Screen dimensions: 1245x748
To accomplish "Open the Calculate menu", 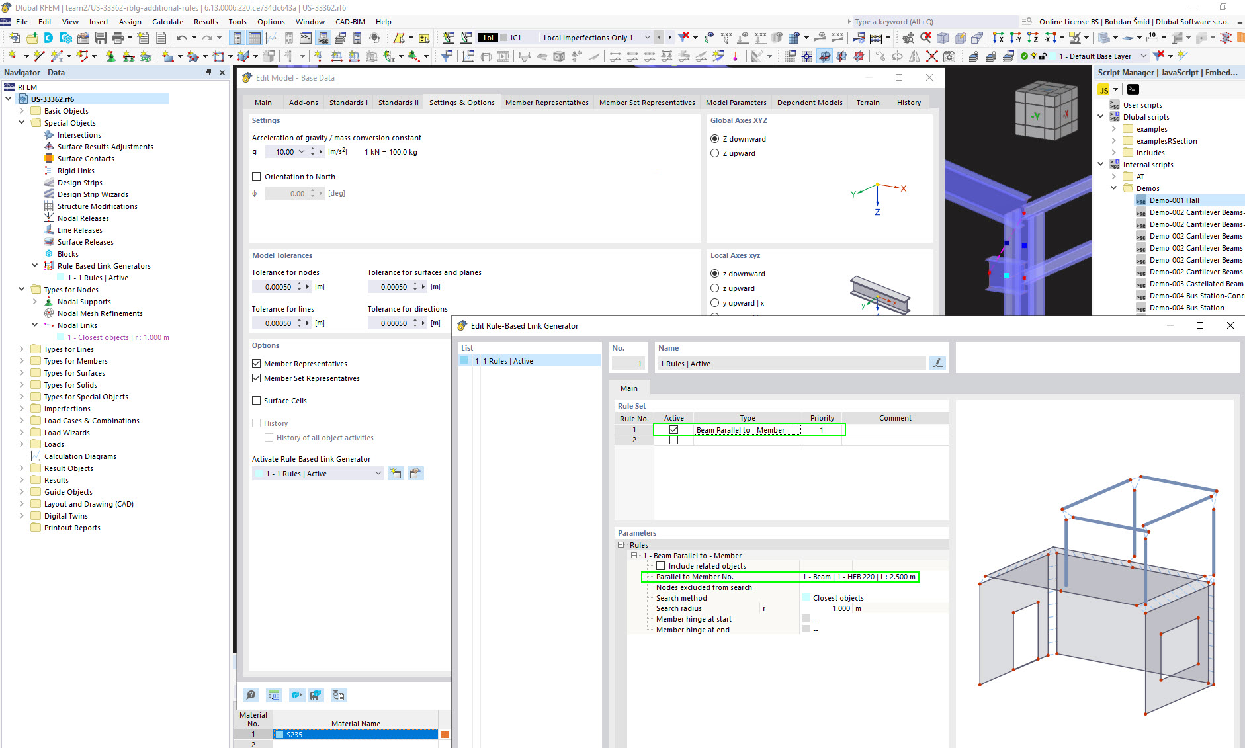I will coord(167,22).
